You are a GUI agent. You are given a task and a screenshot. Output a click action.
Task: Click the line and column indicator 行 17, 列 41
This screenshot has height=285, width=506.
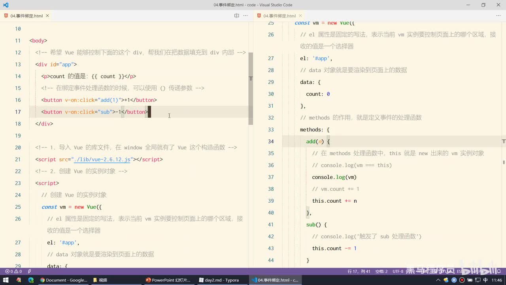tap(359, 271)
